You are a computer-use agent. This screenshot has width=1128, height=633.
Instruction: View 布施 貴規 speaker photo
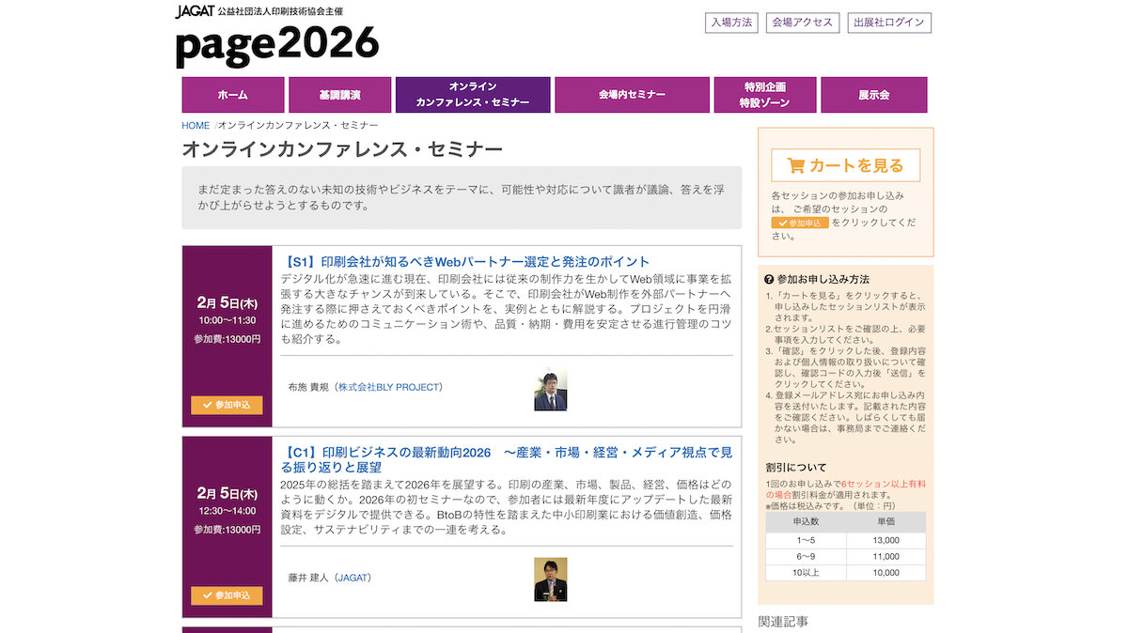[550, 389]
